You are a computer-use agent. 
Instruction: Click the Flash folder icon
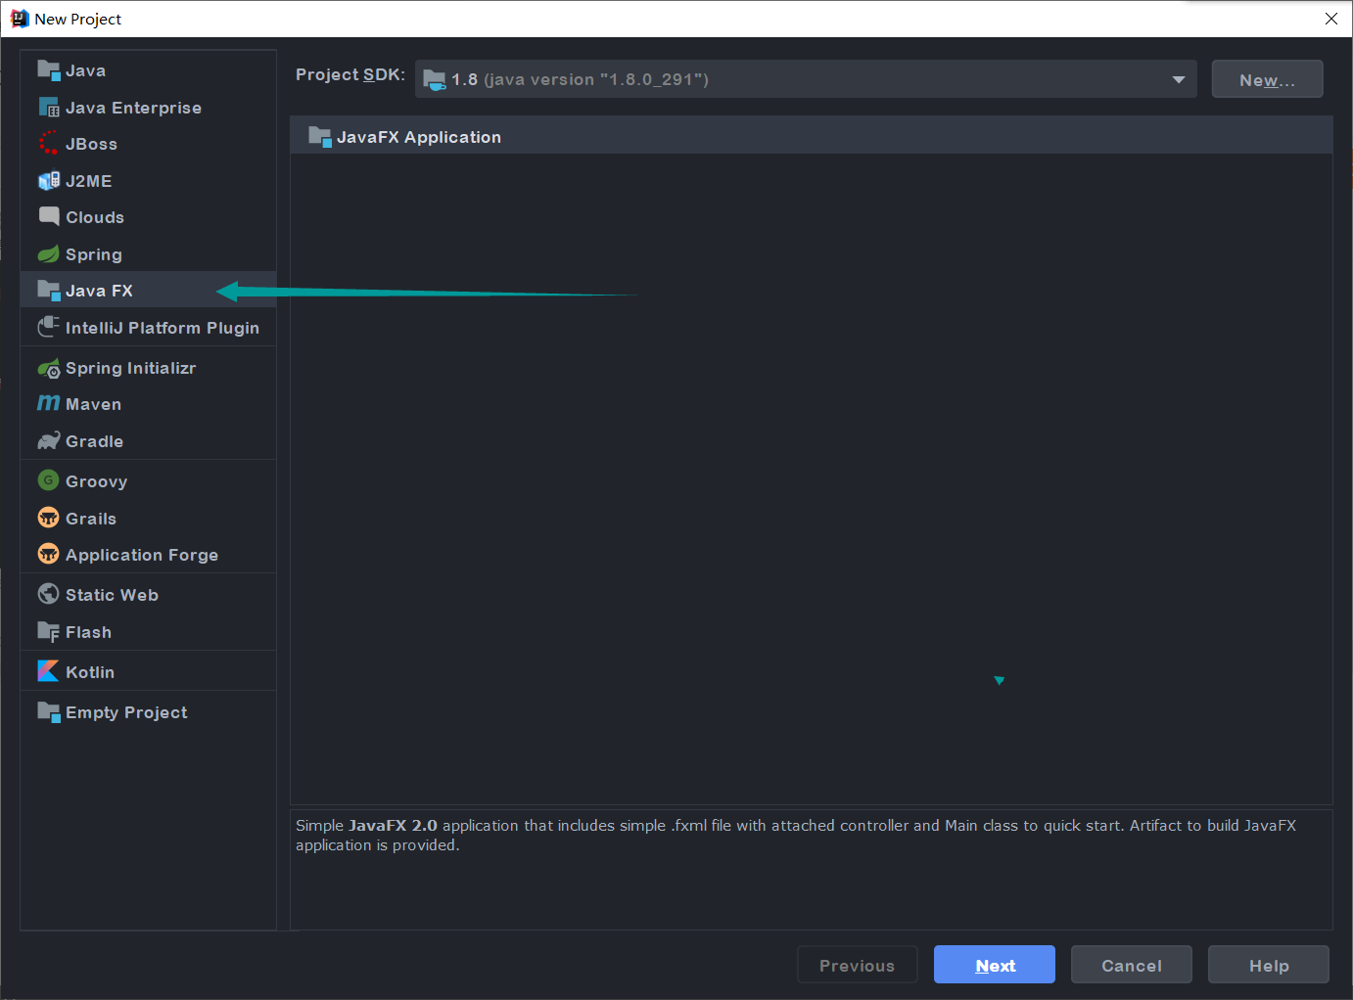click(48, 632)
